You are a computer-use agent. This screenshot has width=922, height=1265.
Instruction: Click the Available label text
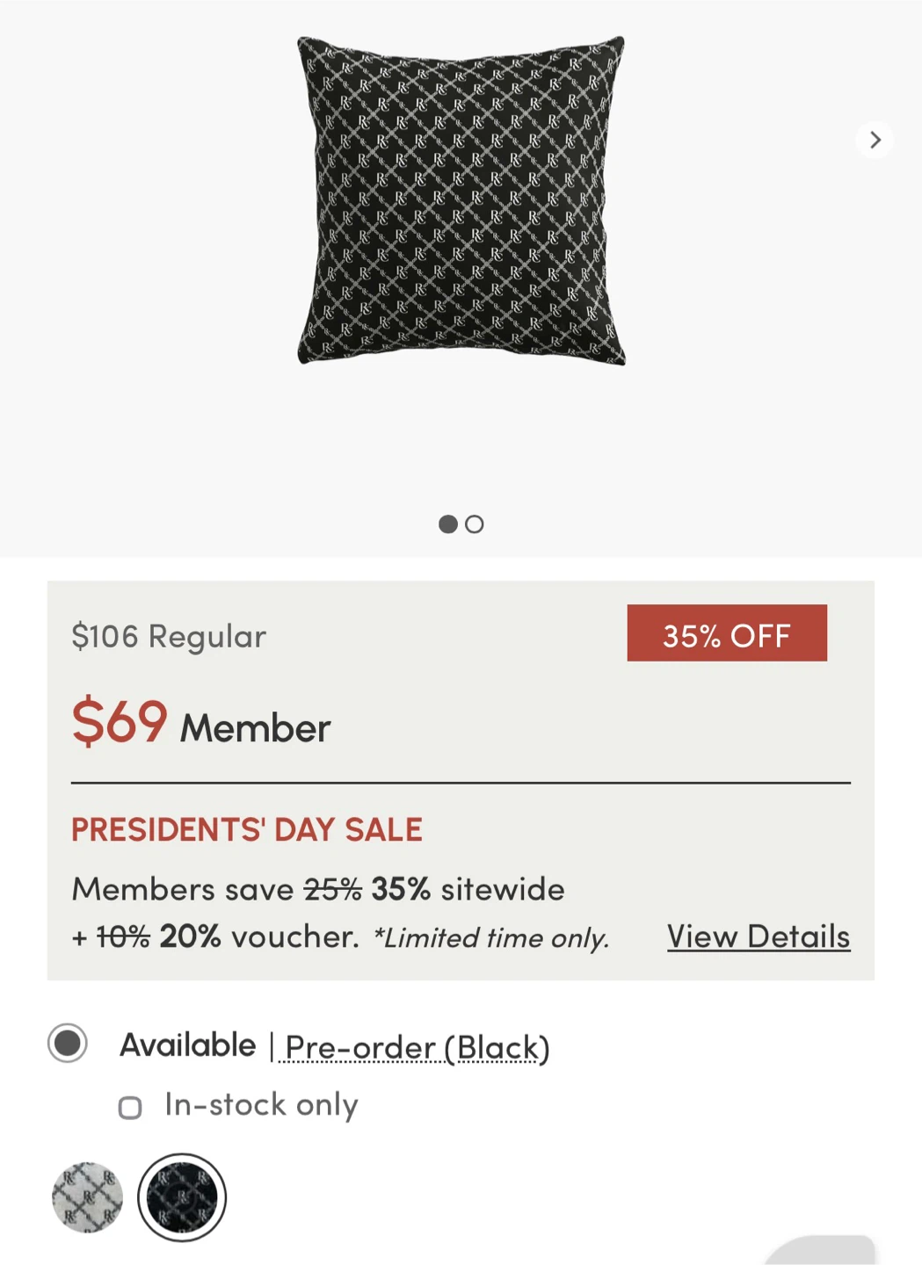pos(188,1045)
